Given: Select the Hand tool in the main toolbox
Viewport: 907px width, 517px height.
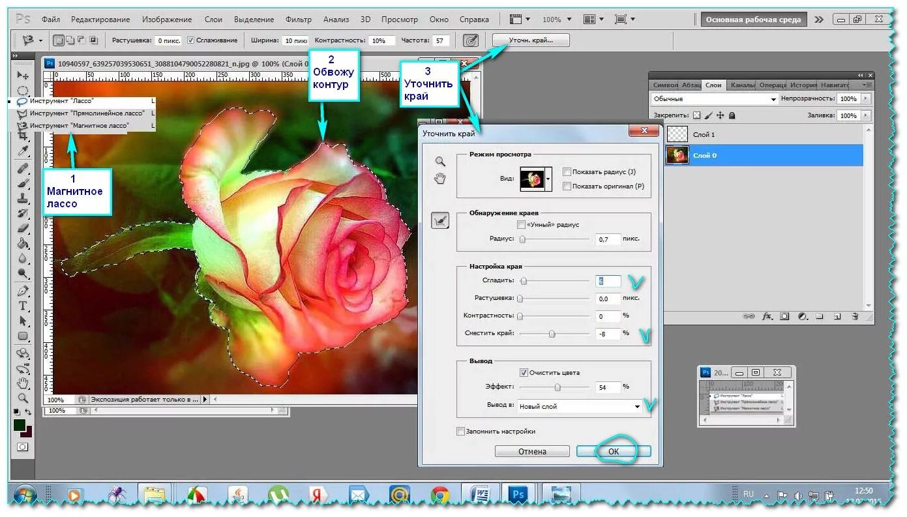Looking at the screenshot, I should [23, 383].
